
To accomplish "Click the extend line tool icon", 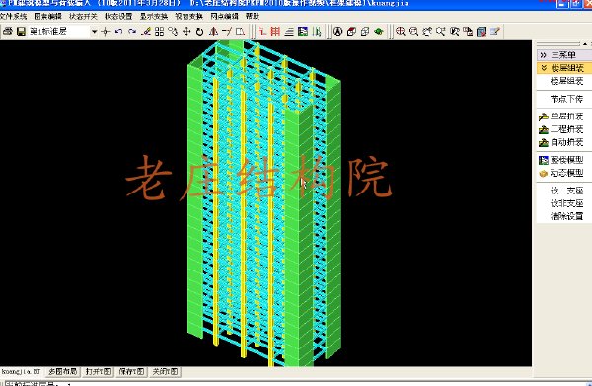I will tap(227, 31).
